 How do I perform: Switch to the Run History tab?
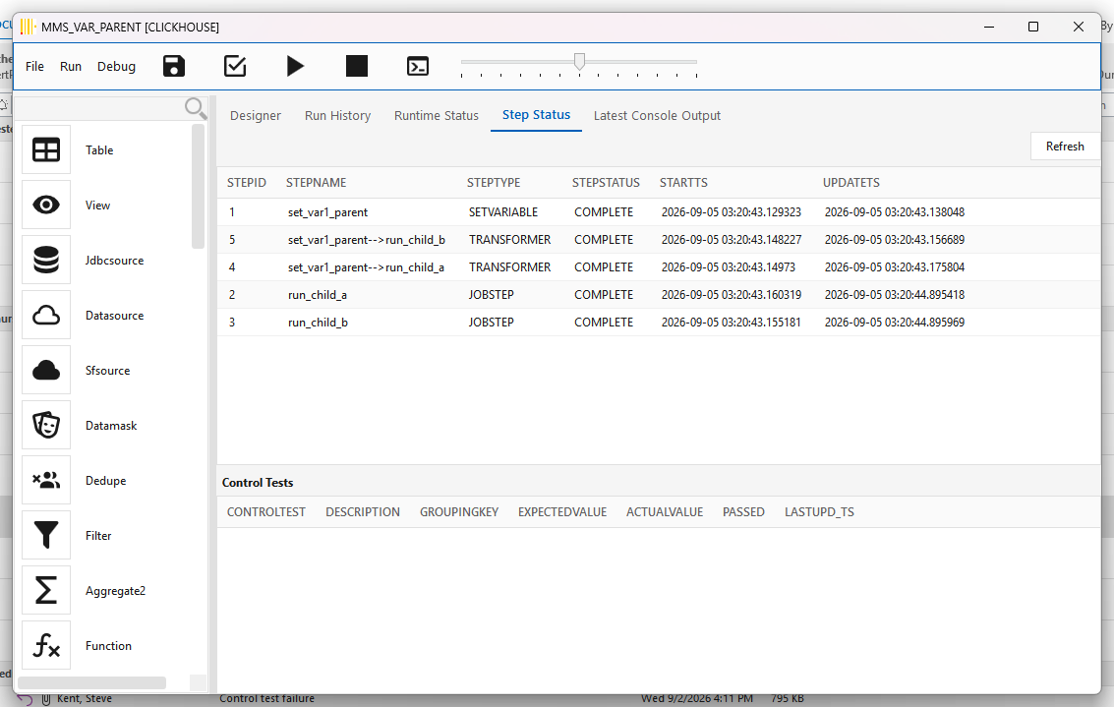pyautogui.click(x=337, y=115)
